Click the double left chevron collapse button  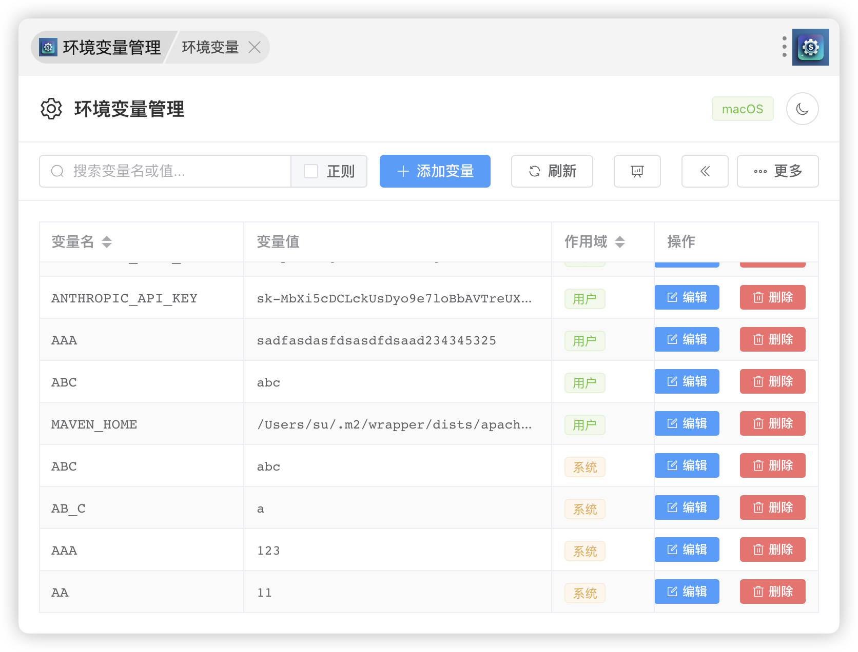click(x=705, y=171)
